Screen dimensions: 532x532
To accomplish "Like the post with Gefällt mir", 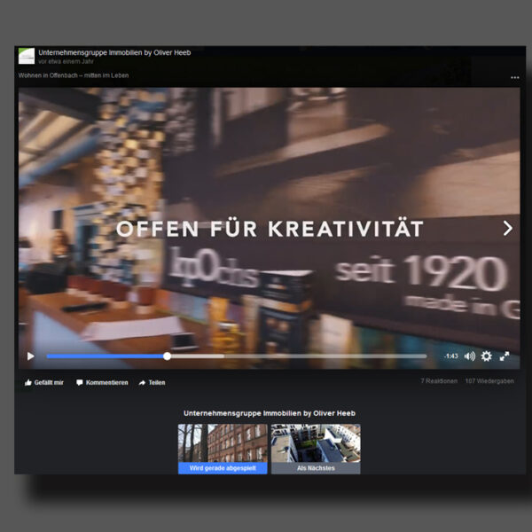I will [x=43, y=383].
